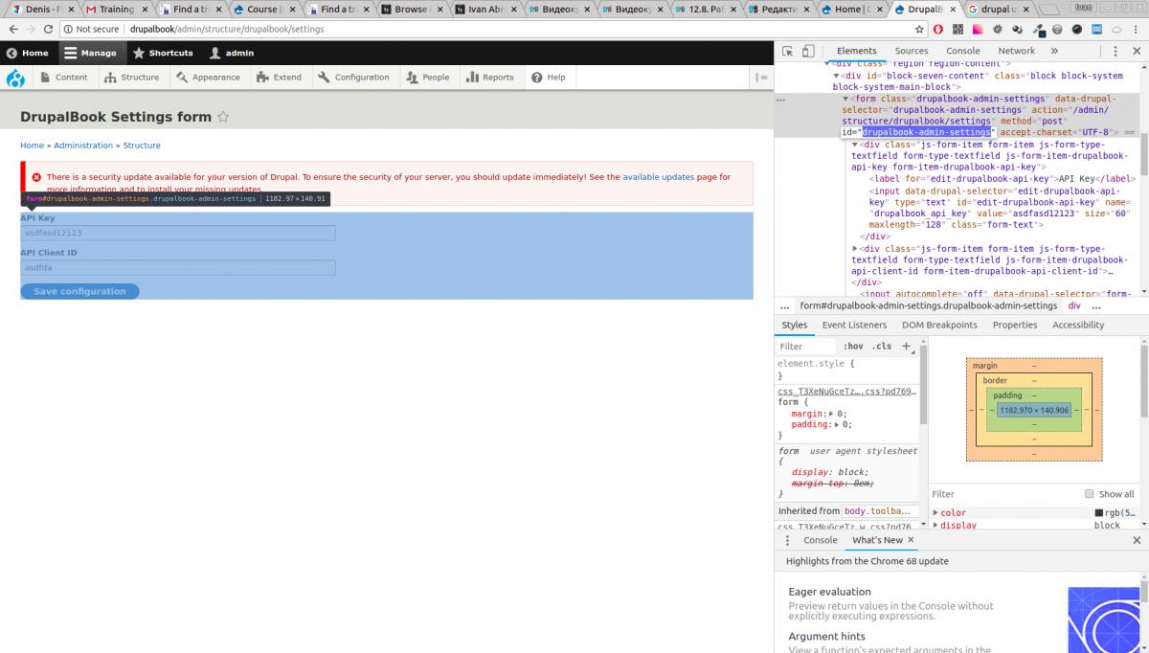Close the DevTools panel
The image size is (1149, 653).
[1137, 51]
